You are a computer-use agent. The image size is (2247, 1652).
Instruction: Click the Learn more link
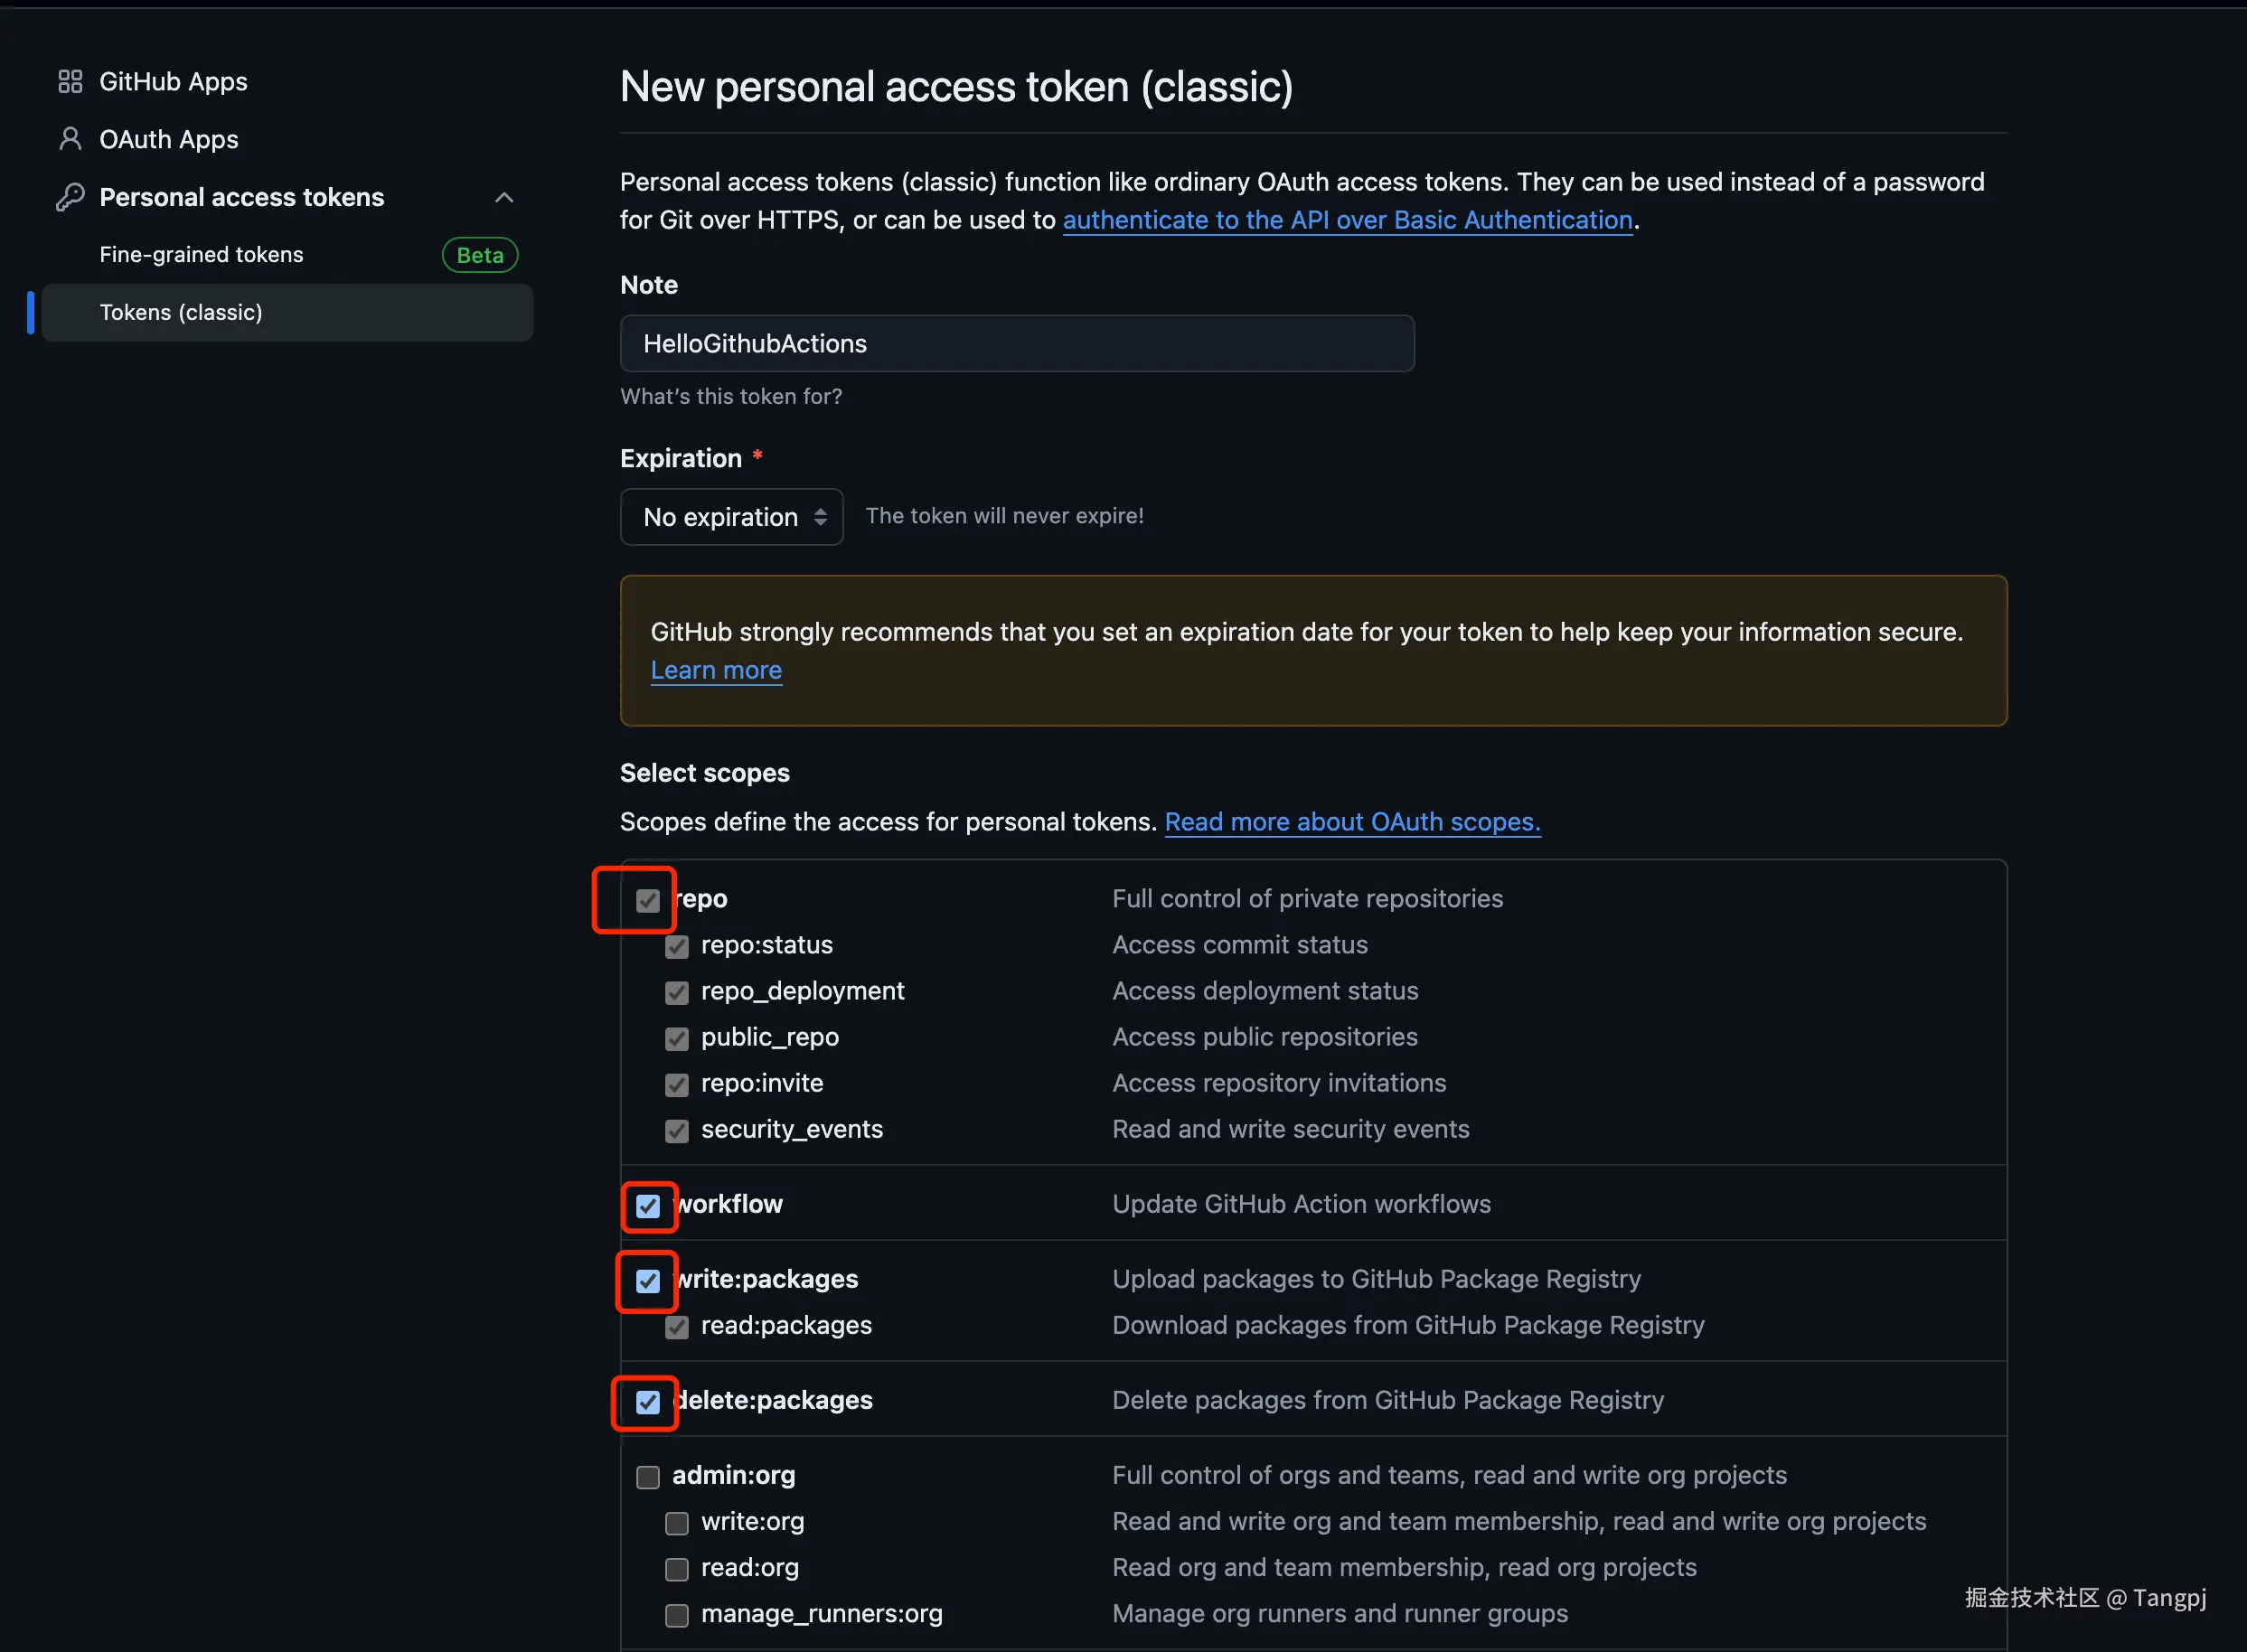tap(716, 670)
